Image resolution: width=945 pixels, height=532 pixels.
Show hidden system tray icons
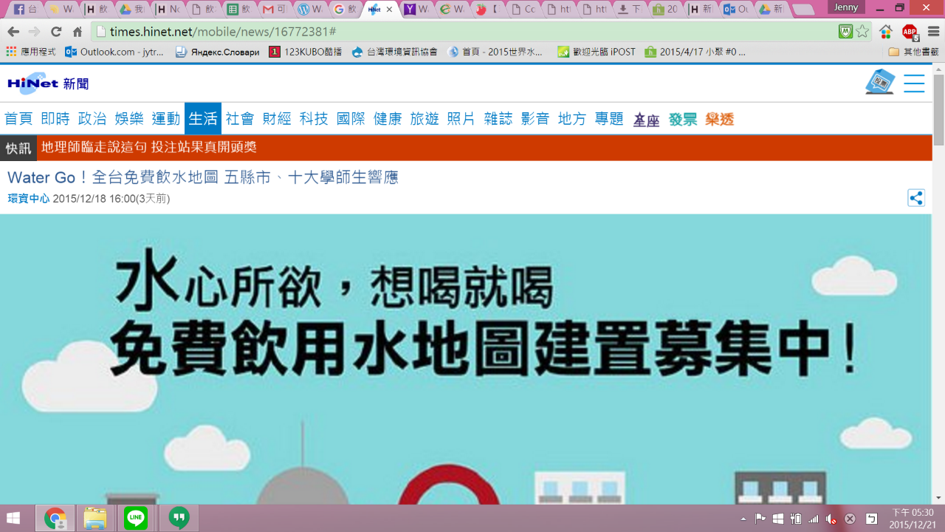pos(743,519)
